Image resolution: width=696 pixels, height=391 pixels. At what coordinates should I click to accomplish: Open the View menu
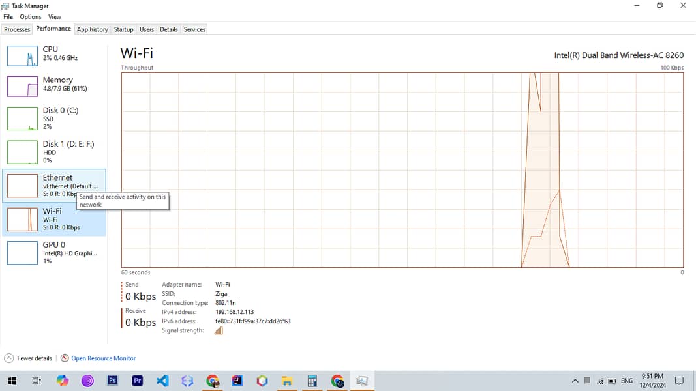[55, 17]
